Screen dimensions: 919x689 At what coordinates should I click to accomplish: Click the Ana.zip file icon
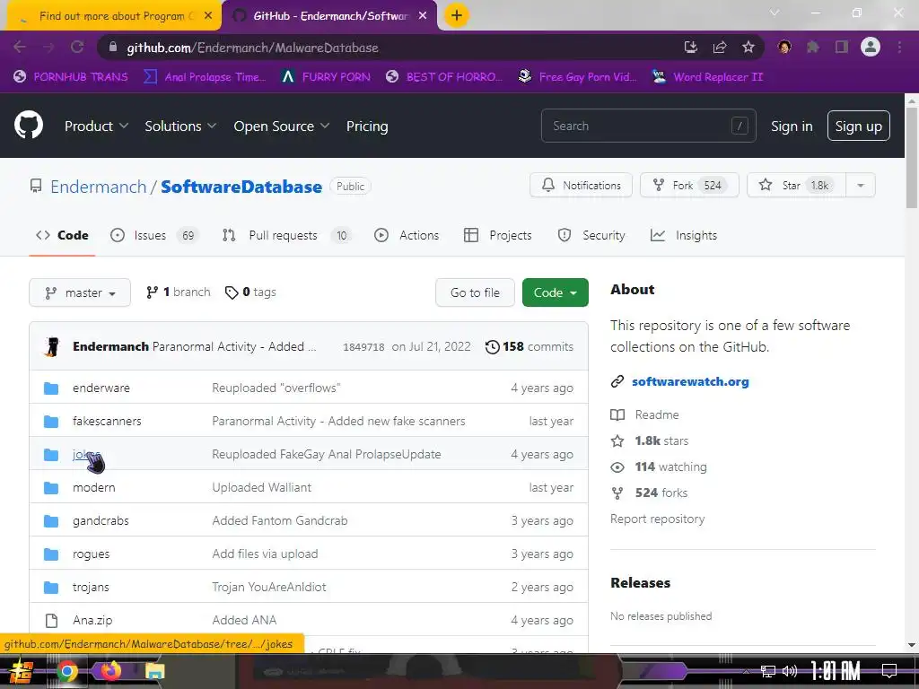click(x=51, y=620)
